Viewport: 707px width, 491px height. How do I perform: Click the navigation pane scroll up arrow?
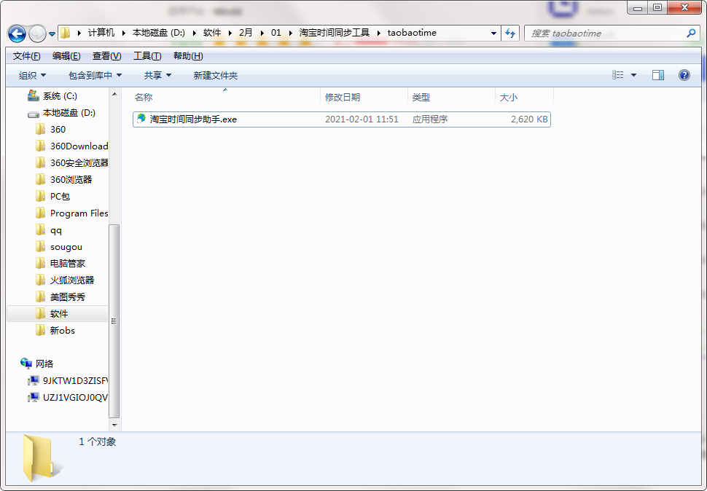pyautogui.click(x=114, y=94)
